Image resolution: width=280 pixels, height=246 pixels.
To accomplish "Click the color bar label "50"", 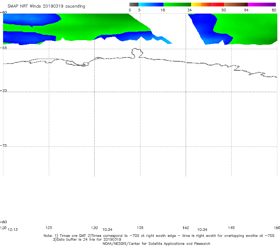I will click(224, 10).
